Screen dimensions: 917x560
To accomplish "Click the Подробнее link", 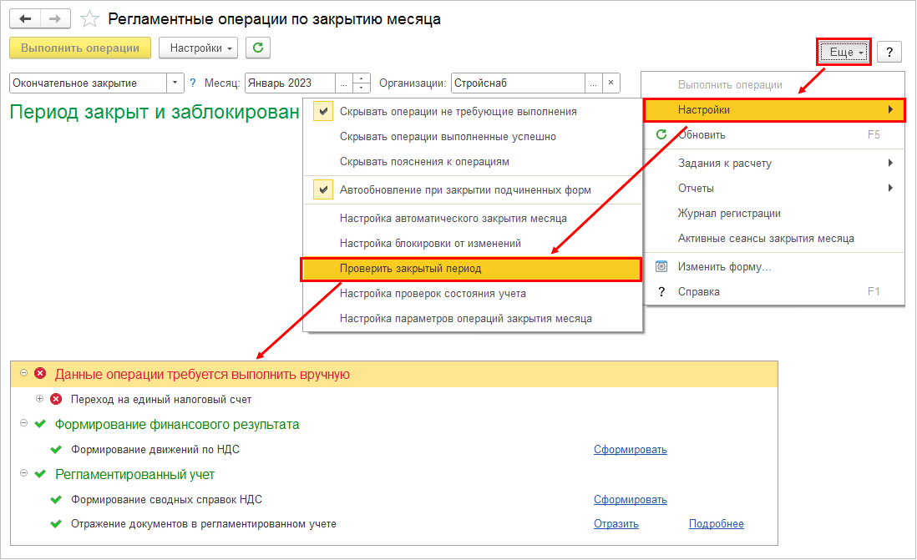I will pos(716,524).
